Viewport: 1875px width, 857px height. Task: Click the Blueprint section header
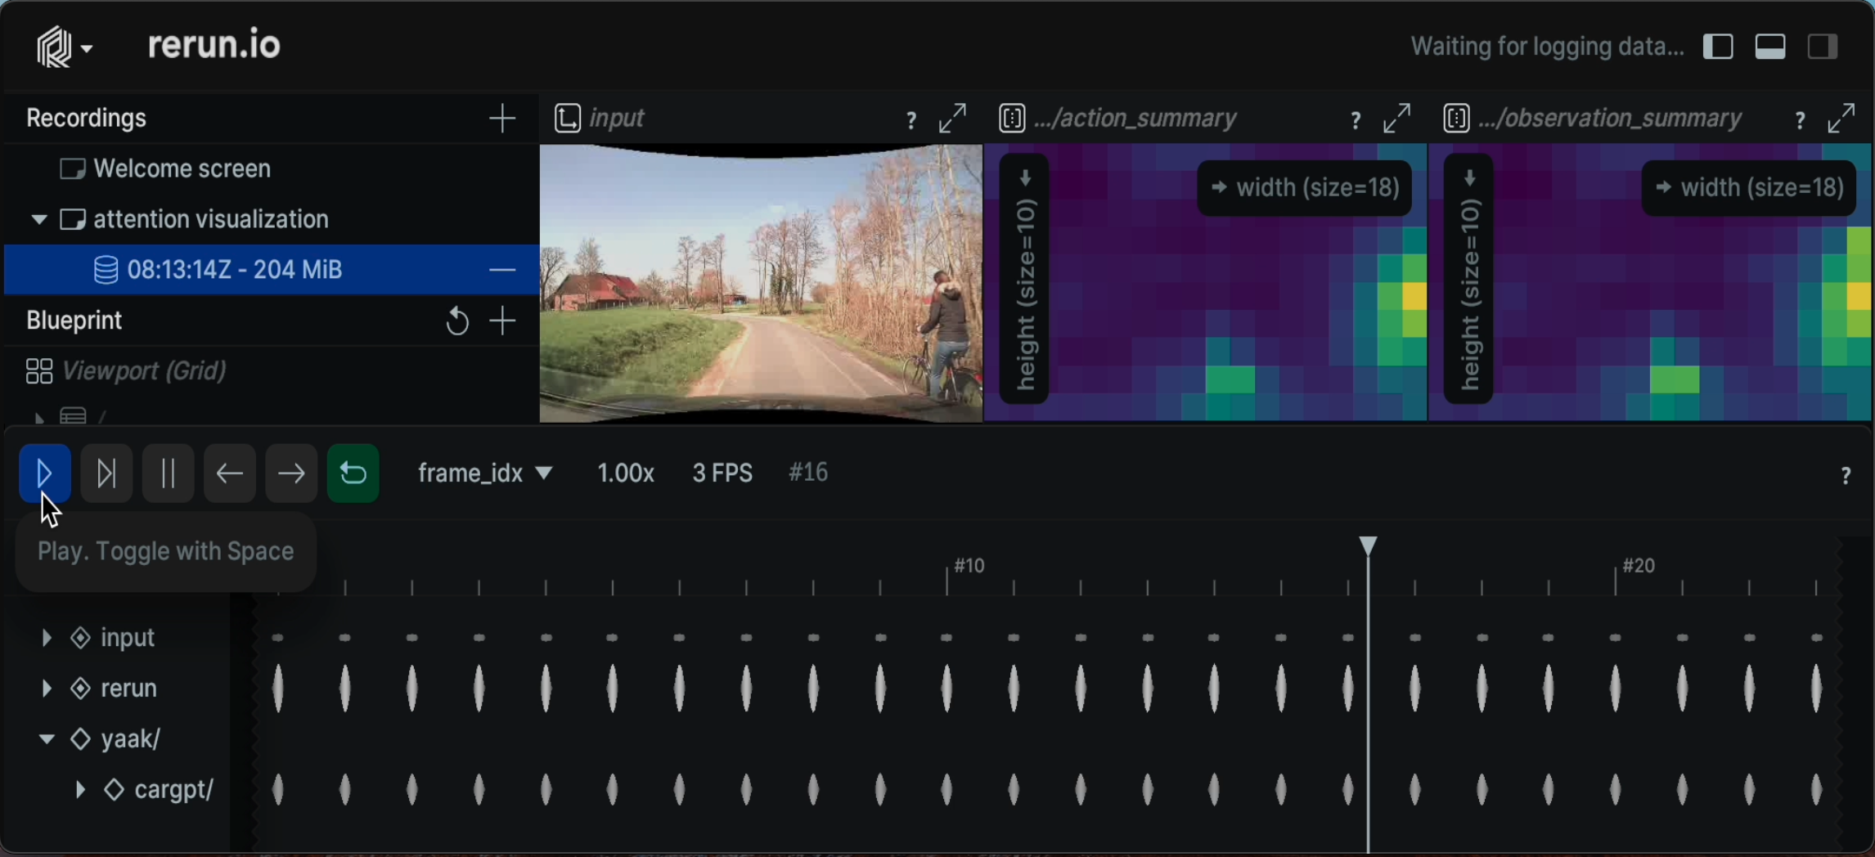(74, 321)
